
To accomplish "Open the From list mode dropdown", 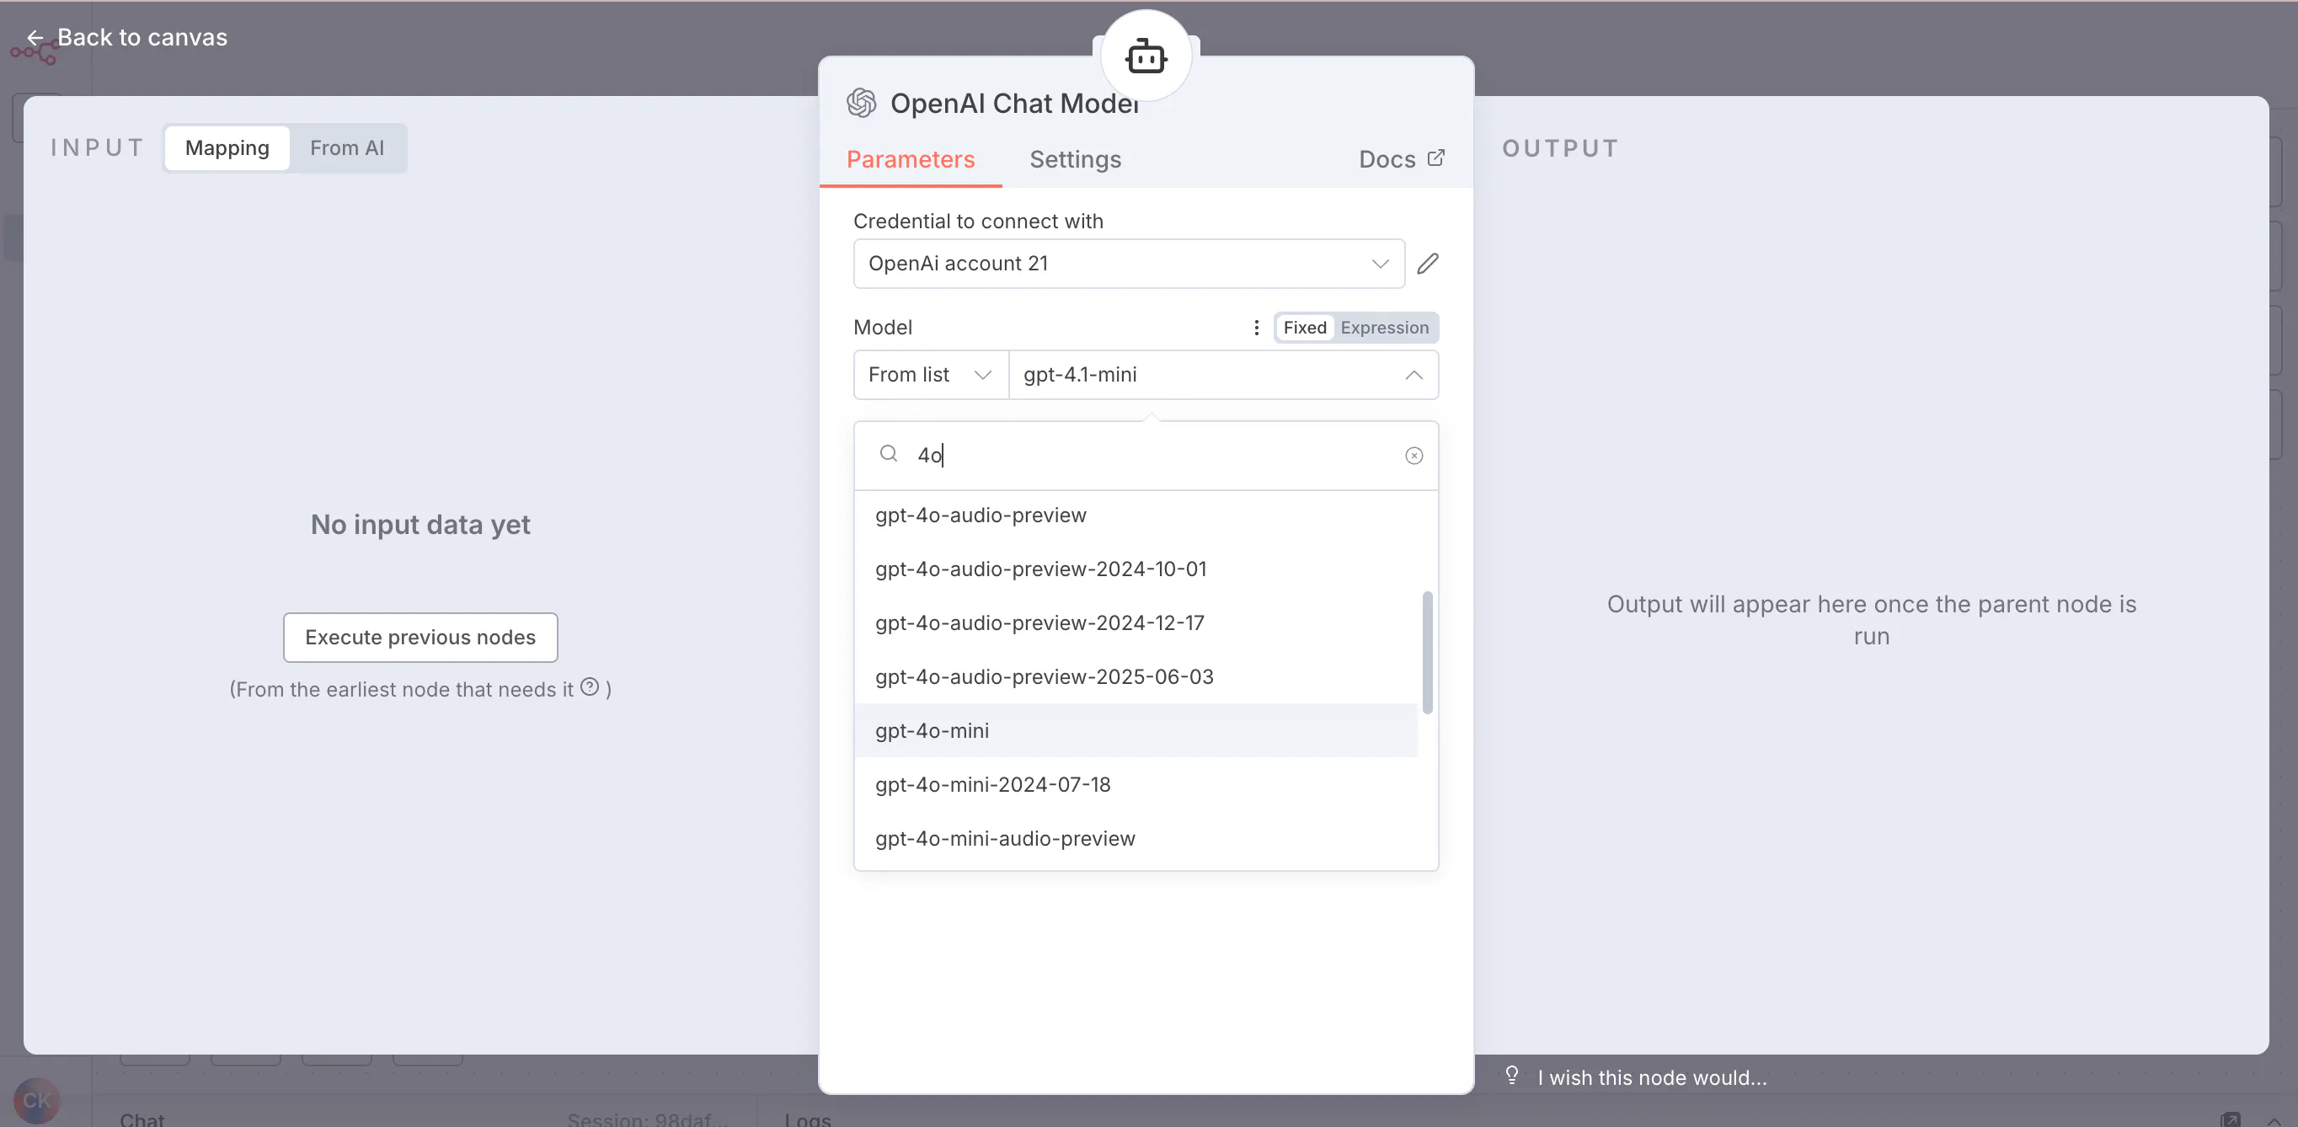I will coord(931,375).
